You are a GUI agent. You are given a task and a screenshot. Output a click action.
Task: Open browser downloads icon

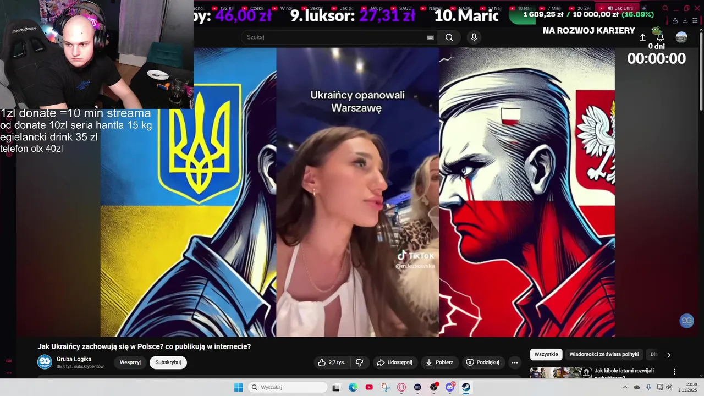coord(685,20)
